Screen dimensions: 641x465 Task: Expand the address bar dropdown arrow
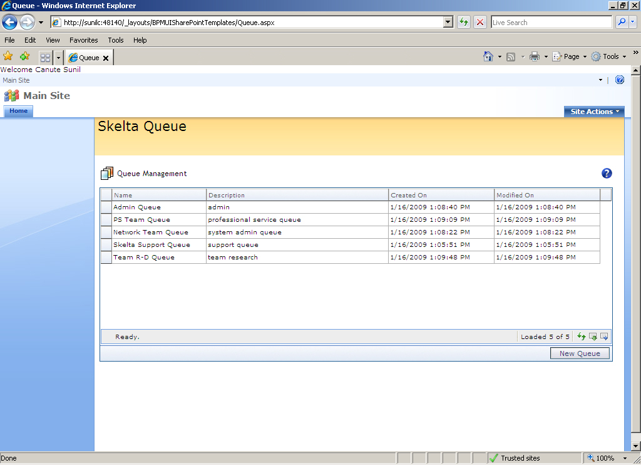point(448,23)
